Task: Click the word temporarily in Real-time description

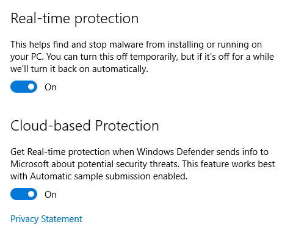Action: tap(154, 57)
